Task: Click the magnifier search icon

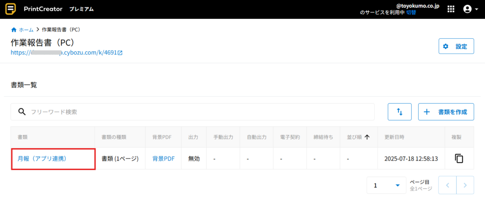Action: coord(21,112)
